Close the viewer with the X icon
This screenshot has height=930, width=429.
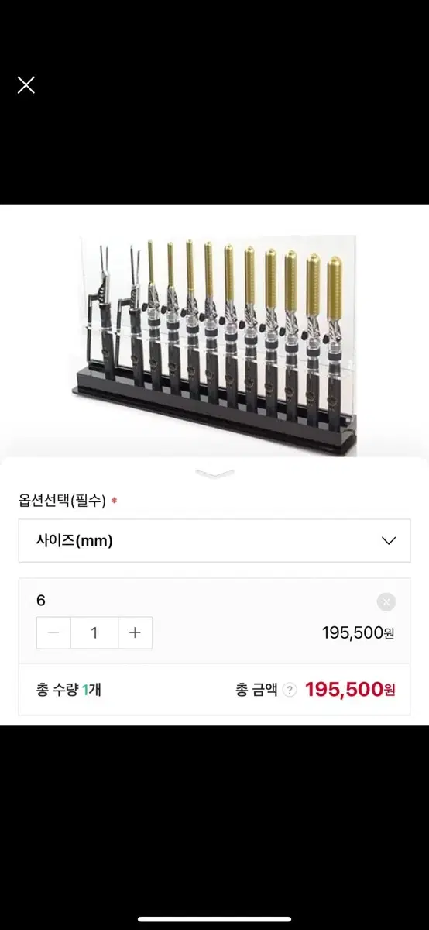[x=26, y=85]
